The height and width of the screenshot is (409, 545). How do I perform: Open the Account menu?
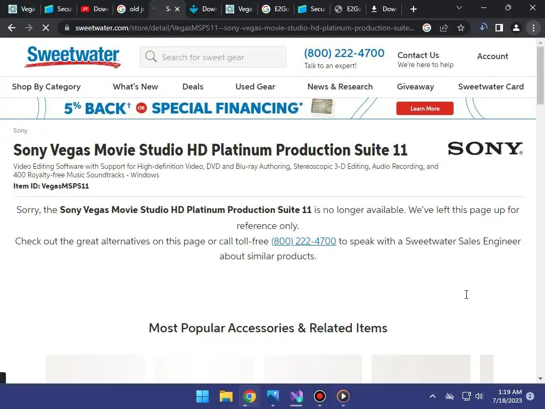(x=492, y=56)
